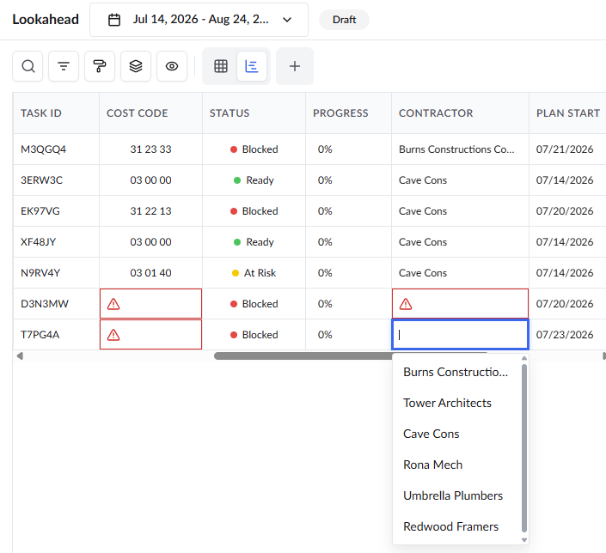The width and height of the screenshot is (606, 553).
Task: Select task ID EK97VG
Action: pyautogui.click(x=40, y=211)
